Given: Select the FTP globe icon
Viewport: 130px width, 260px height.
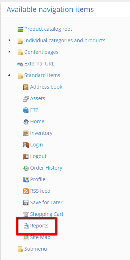Looking at the screenshot, I should pos(26,110).
